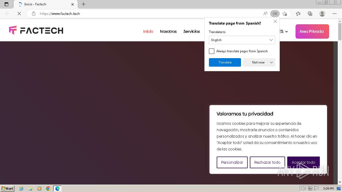Viewport: 342px width, 192px height.
Task: Open media player taskbar icon
Action: 39,189
